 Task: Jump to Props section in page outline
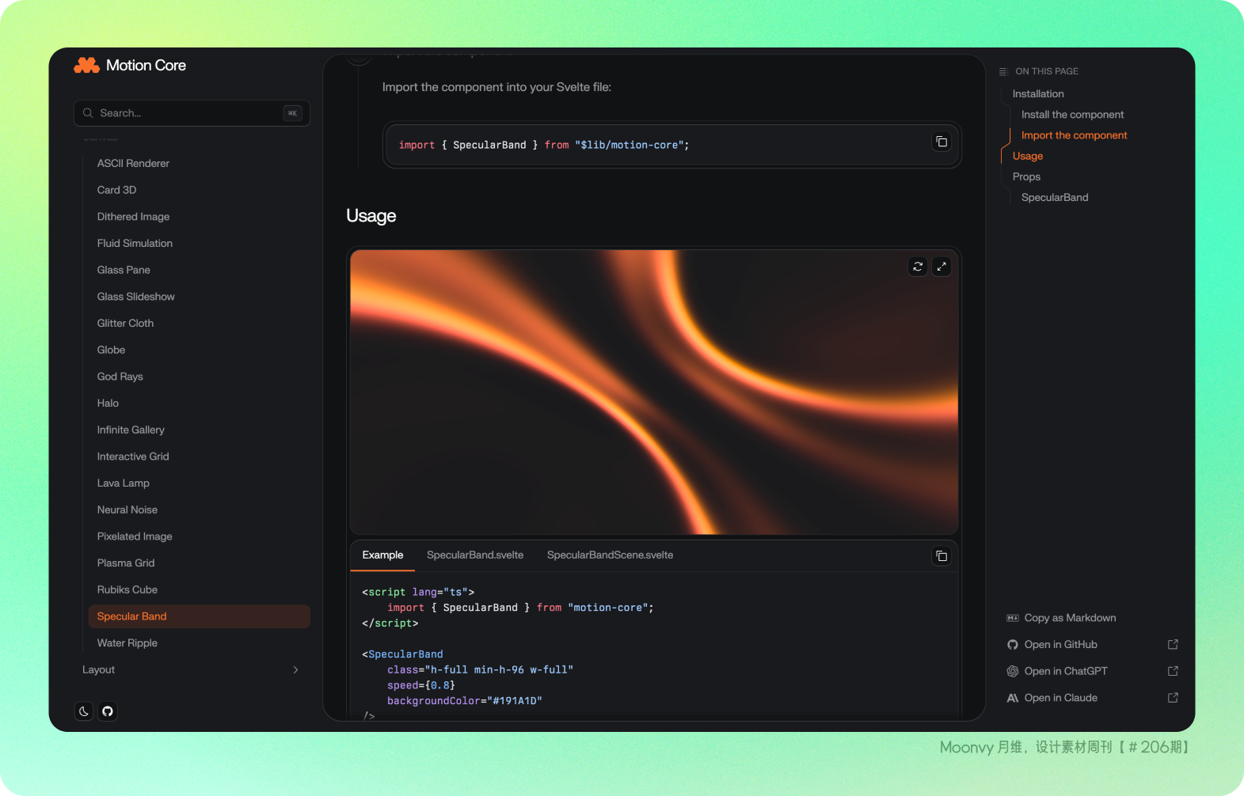(1026, 177)
